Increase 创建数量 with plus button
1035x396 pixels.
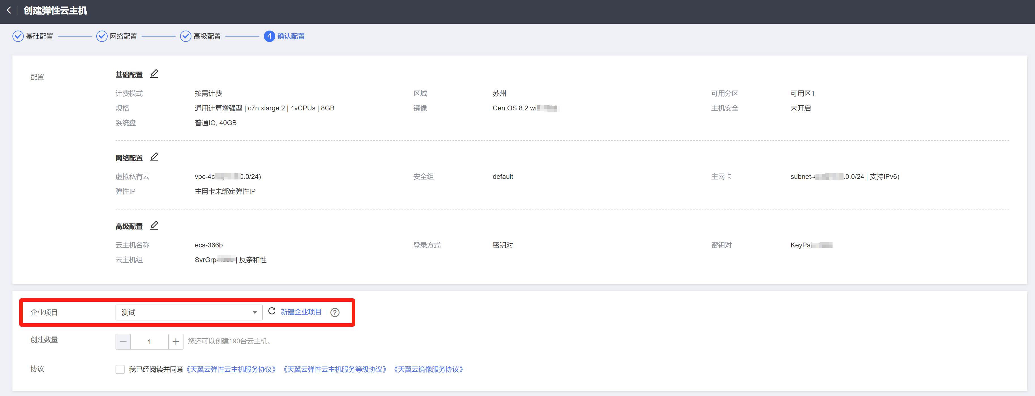coord(176,341)
